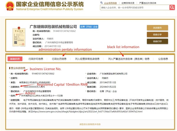Viewport: 177px width, 131px height.
Task: Open the business license thumbnail image
Action: [x=19, y=37]
